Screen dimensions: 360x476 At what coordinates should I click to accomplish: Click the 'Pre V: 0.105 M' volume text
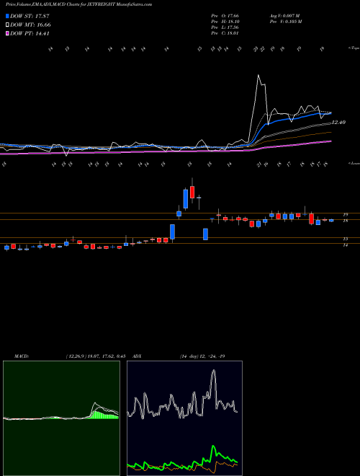click(285, 22)
